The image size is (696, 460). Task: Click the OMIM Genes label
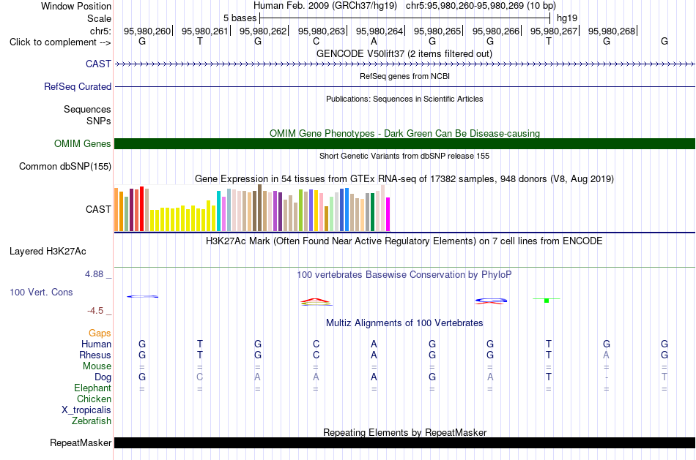click(x=83, y=143)
